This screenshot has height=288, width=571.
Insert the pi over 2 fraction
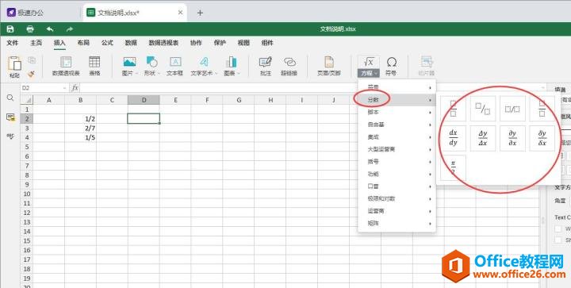[x=454, y=168]
